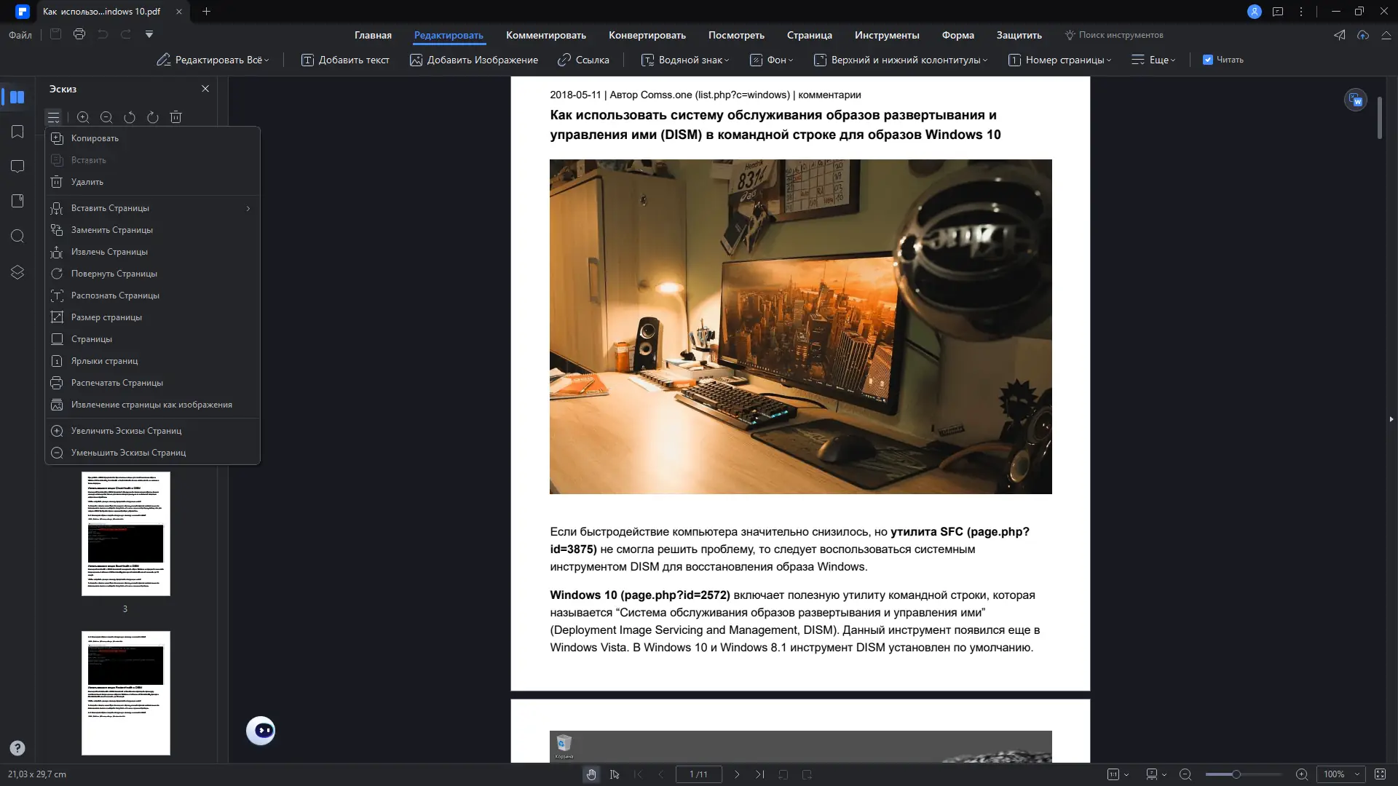Image resolution: width=1398 pixels, height=786 pixels.
Task: Toggle the Читать checkbox
Action: (x=1207, y=60)
